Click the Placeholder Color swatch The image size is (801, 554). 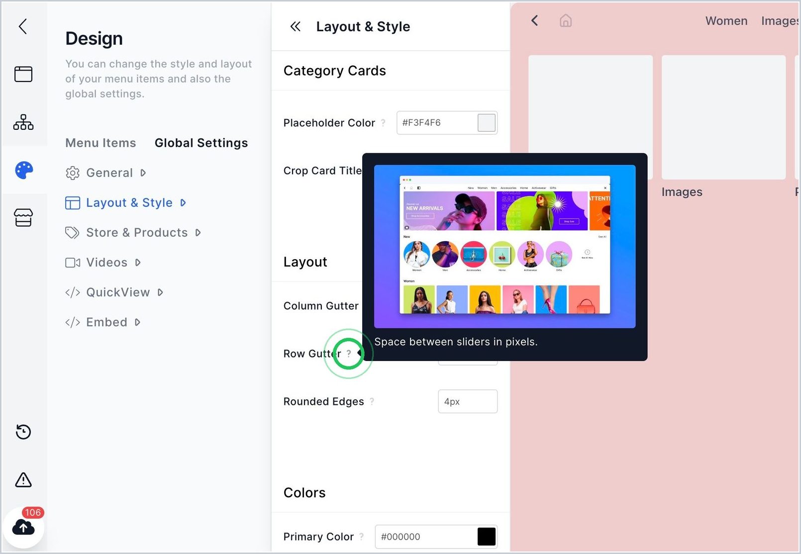(x=487, y=123)
